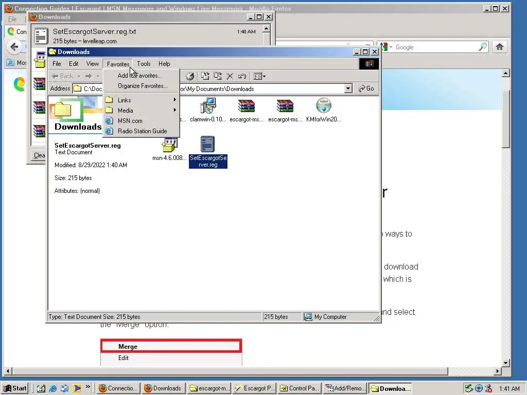Screen dimensions: 527x395
Task: Open the View menu in Explorer
Action: pyautogui.click(x=92, y=63)
